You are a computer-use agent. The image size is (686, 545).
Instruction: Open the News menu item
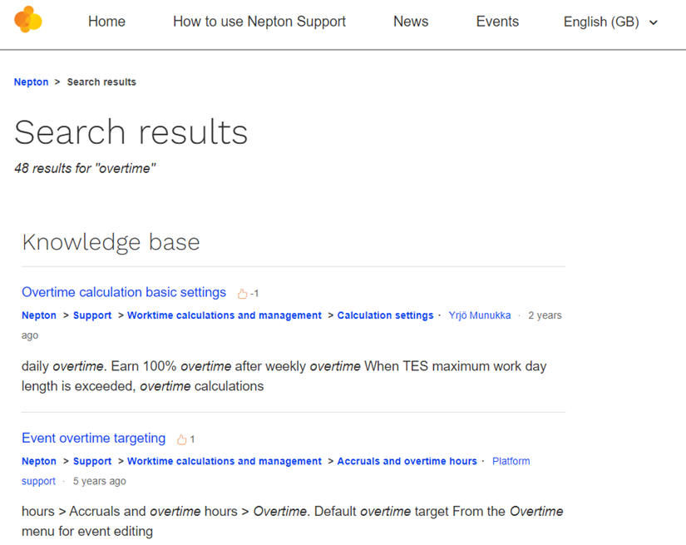point(411,22)
